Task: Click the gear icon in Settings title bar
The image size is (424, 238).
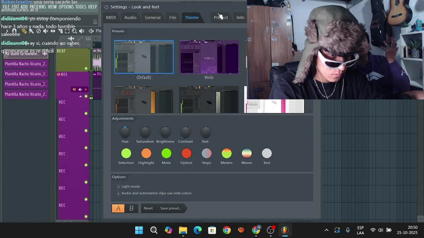Action: pos(106,7)
